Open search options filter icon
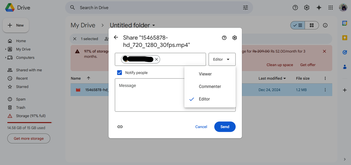Viewport: 351px width, 165px height. coord(245,8)
